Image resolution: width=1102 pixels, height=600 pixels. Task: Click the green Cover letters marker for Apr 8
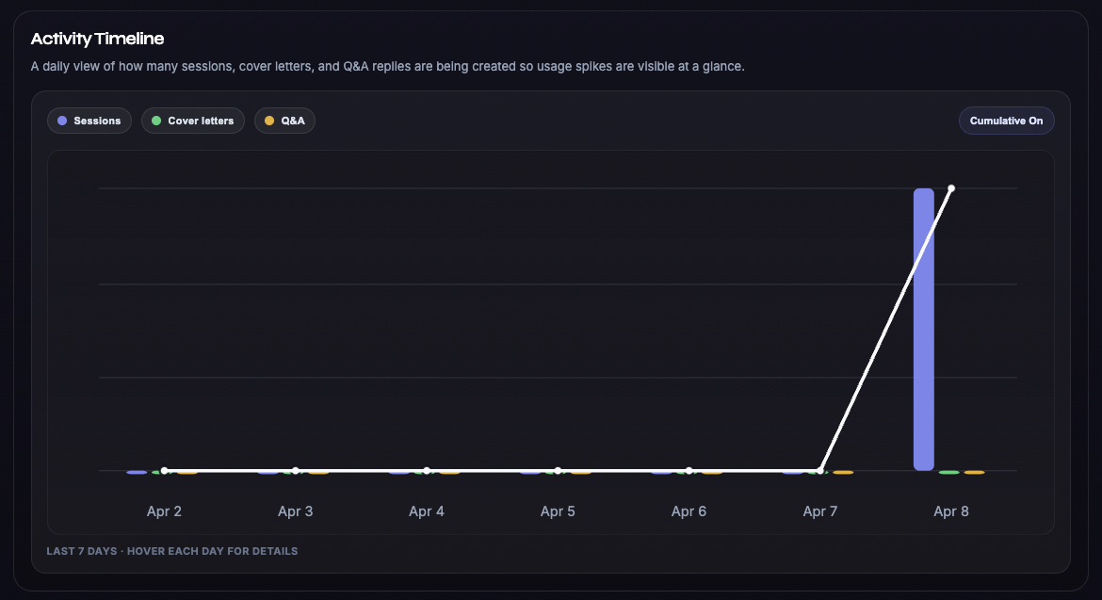pyautogui.click(x=948, y=472)
